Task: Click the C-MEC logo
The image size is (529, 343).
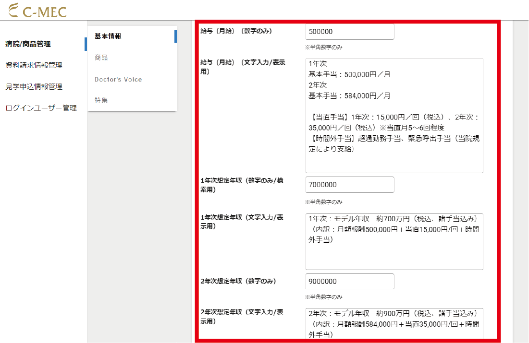Action: coord(37,11)
